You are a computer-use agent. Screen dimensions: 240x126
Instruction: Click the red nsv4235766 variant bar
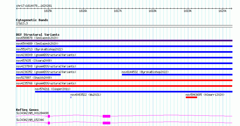pos(124,86)
